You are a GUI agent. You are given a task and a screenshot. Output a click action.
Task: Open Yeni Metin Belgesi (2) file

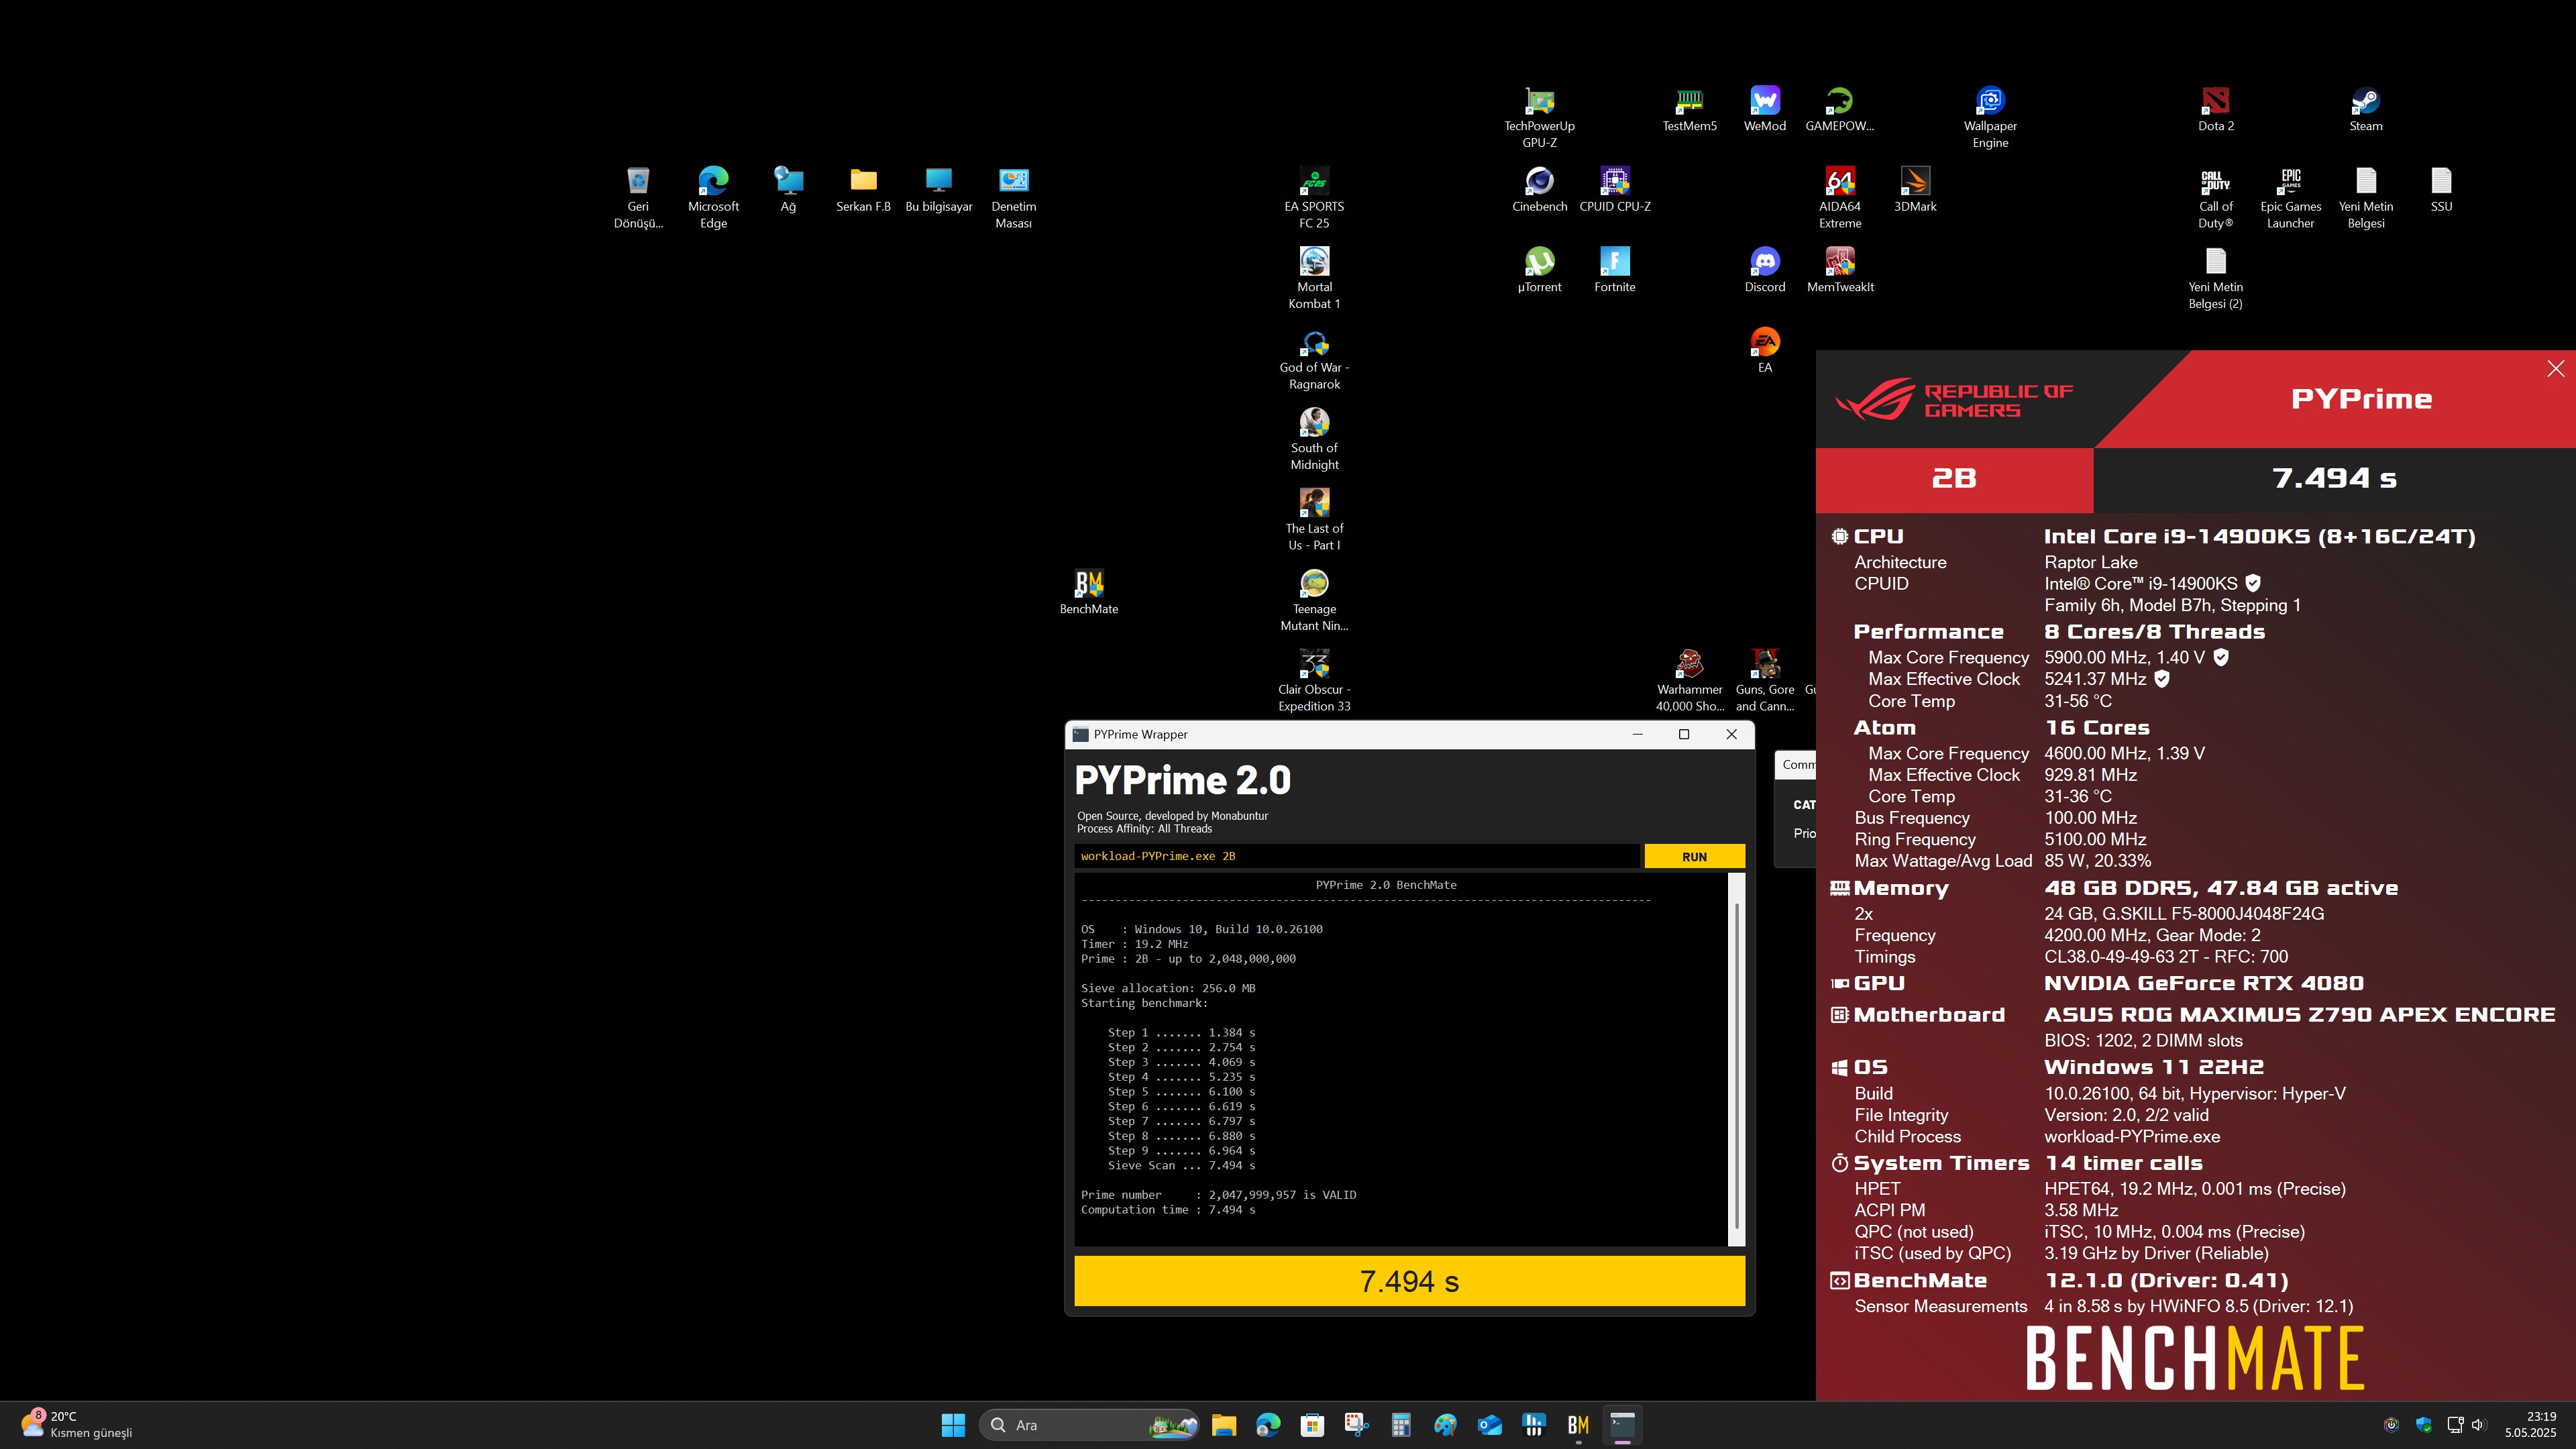(2215, 278)
